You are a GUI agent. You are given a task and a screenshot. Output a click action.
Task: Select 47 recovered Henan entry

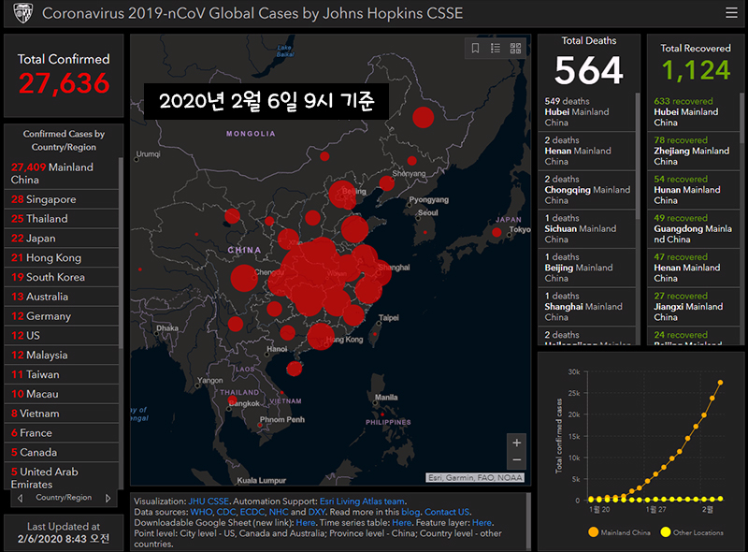point(694,268)
